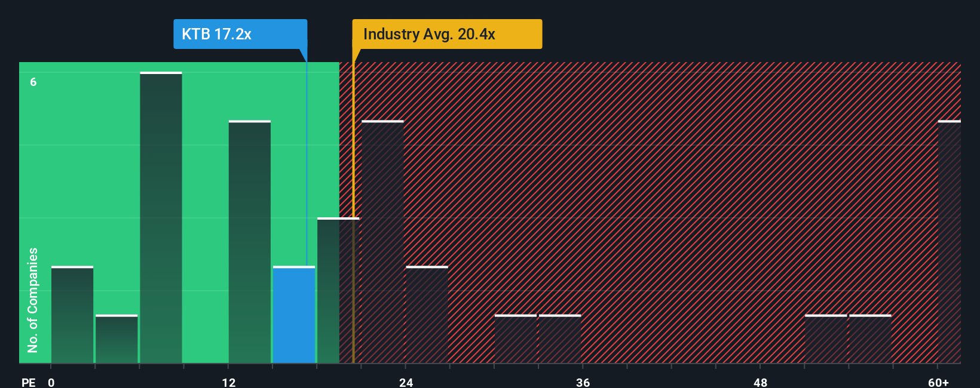Select the tall hatched bar ending at PE 24
Image resolution: width=980 pixels, height=388 pixels.
[382, 242]
